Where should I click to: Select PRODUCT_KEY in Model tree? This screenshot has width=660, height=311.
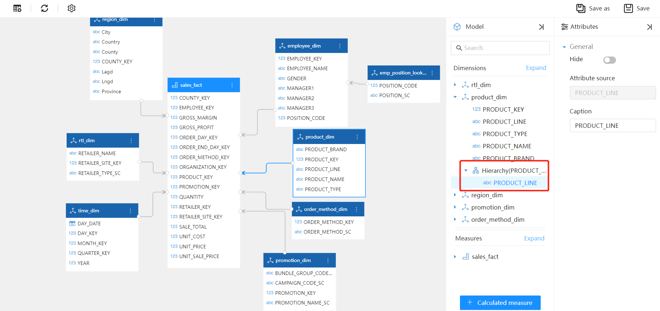coord(503,109)
